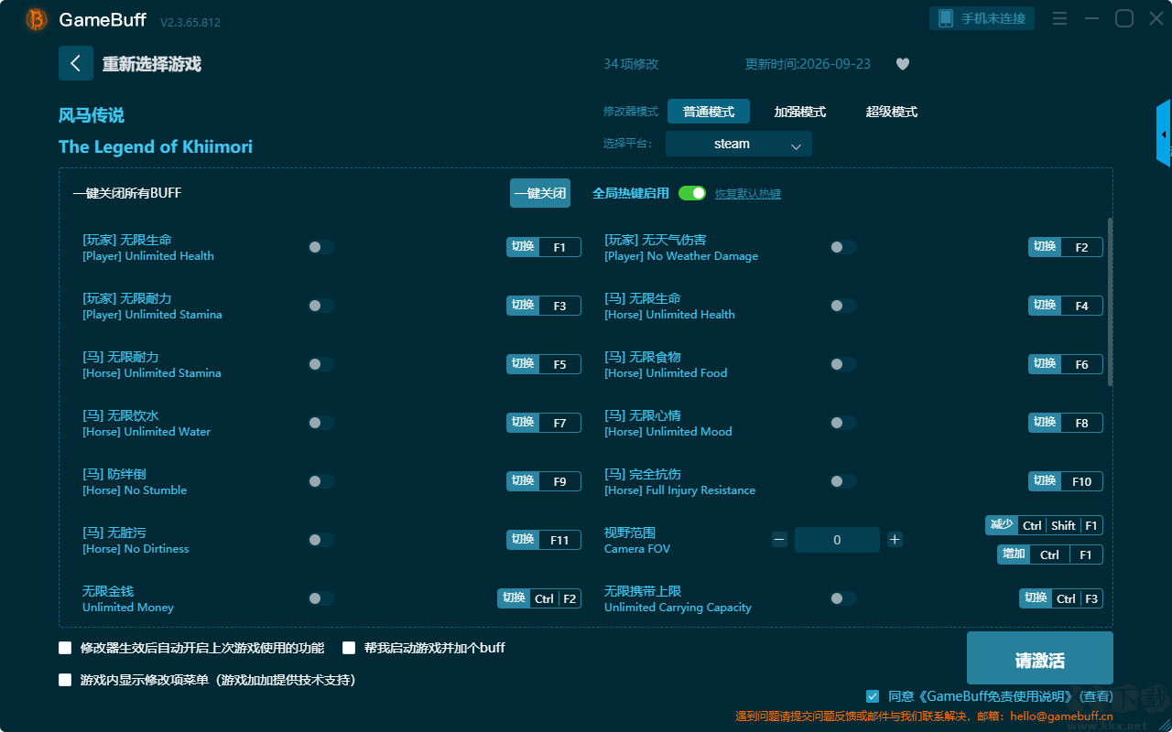Check launch game and add buff checkbox
The width and height of the screenshot is (1172, 732).
(349, 648)
